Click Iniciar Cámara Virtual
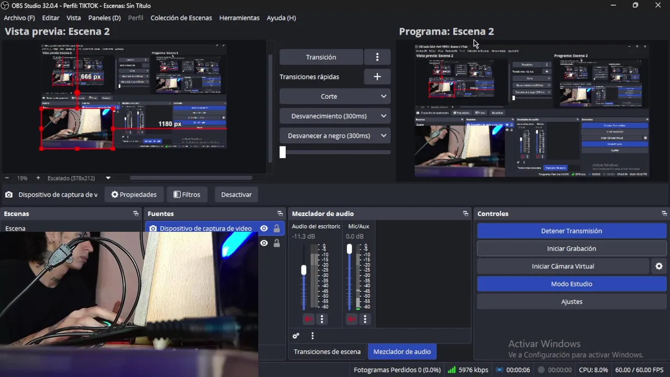Screen dimensions: 670x377 pos(563,267)
